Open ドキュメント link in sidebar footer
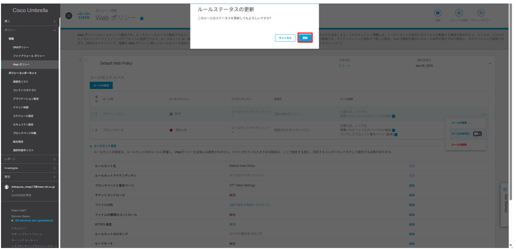The height and width of the screenshot is (249, 516). pyautogui.click(x=19, y=228)
